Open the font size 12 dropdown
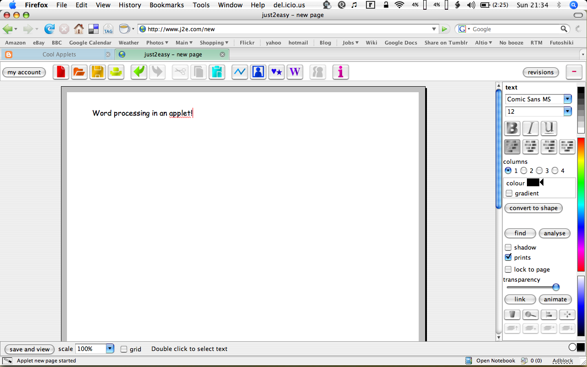This screenshot has height=367, width=587. pyautogui.click(x=568, y=111)
